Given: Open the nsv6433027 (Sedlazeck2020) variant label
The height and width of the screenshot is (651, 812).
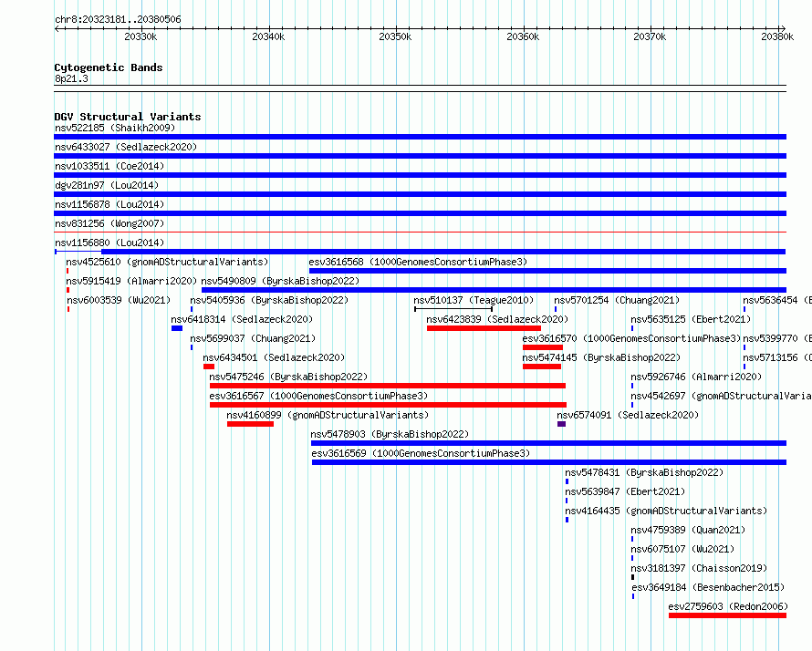Looking at the screenshot, I should click(x=126, y=147).
